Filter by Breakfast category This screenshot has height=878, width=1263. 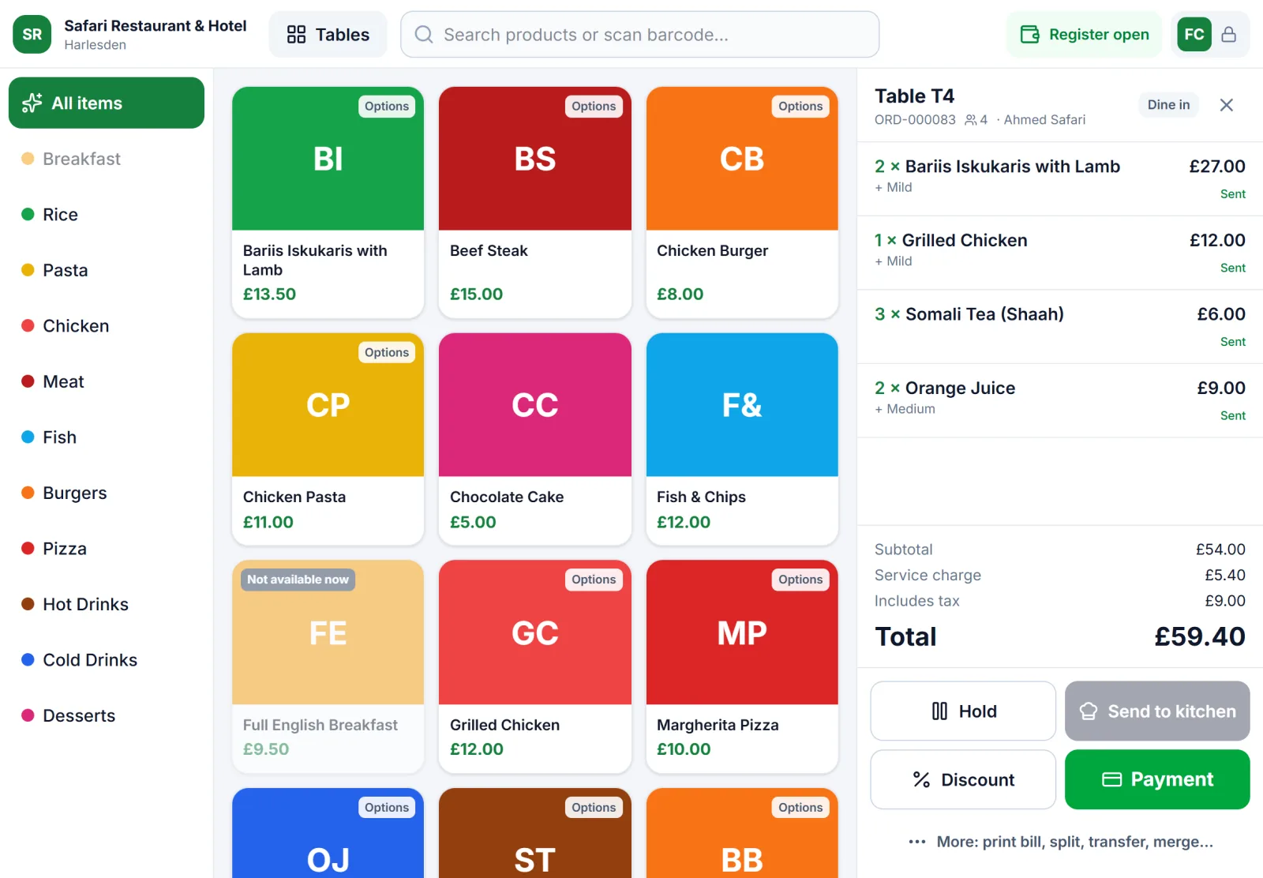pos(107,159)
